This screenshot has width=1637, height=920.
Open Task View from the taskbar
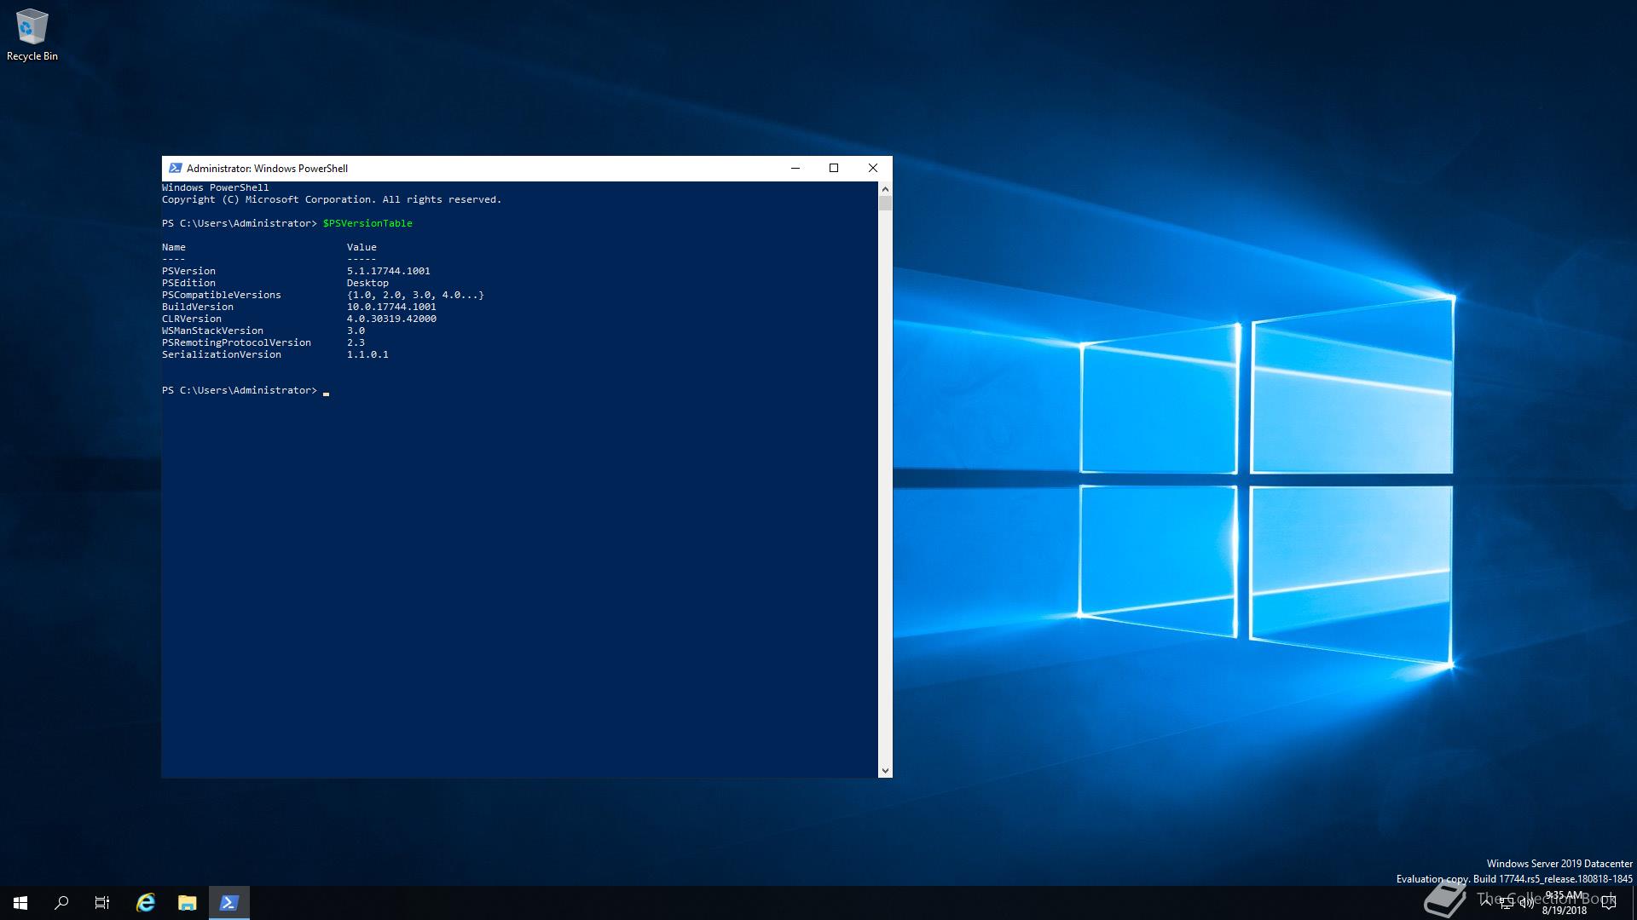click(102, 903)
